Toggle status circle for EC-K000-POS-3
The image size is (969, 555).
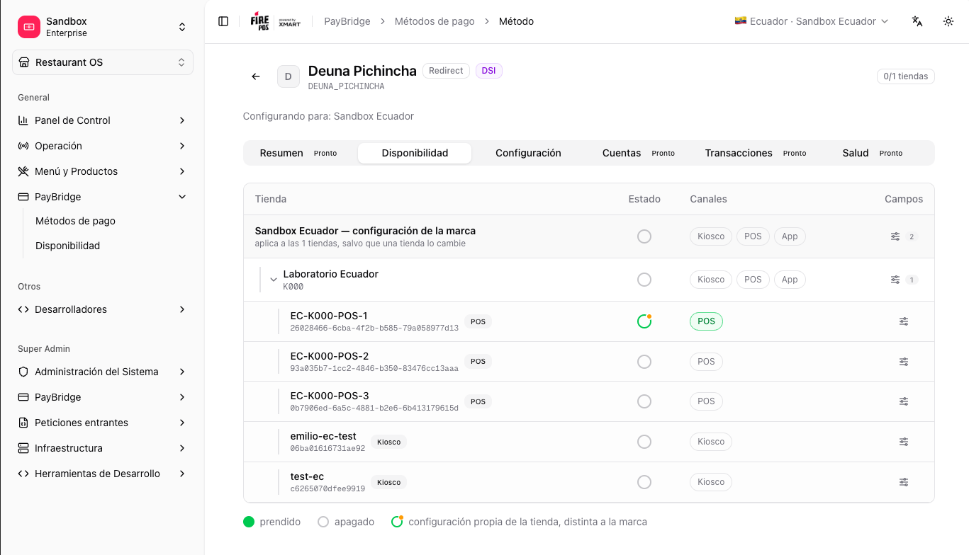(x=644, y=401)
